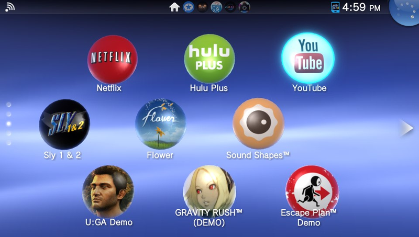Start the highlighted YouTube app

coord(308,58)
